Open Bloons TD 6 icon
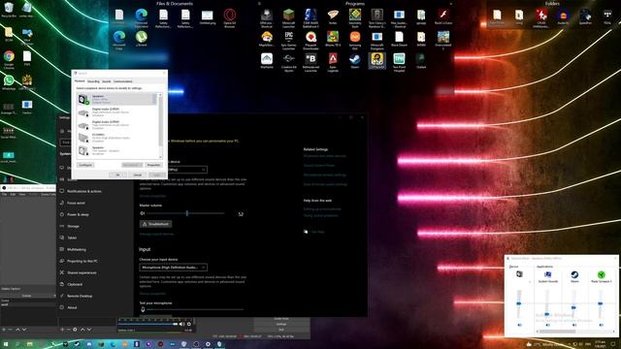Screen dimensions: 621x349 pyautogui.click(x=333, y=39)
